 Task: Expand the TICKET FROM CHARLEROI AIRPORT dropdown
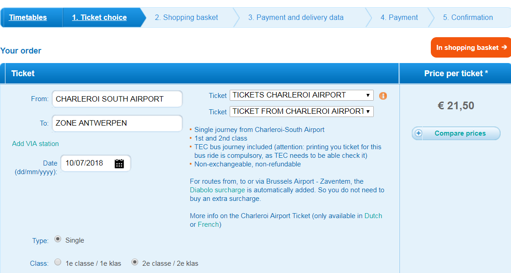click(x=301, y=112)
